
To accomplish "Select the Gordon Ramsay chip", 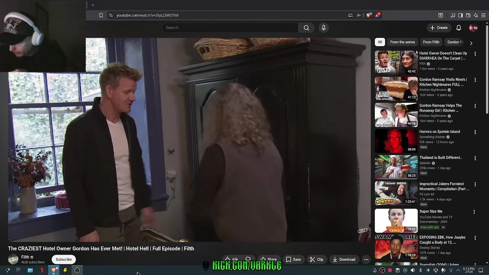I will pos(455,42).
